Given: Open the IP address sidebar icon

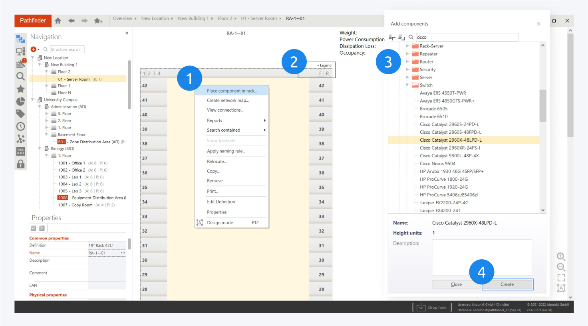Looking at the screenshot, I should point(20,152).
